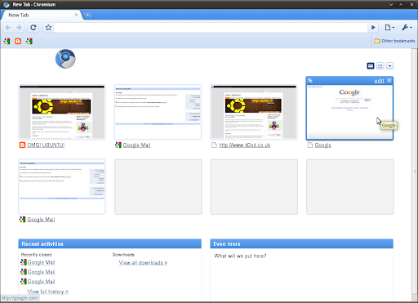Open first Google Mail in Recently closed

[x=41, y=262]
